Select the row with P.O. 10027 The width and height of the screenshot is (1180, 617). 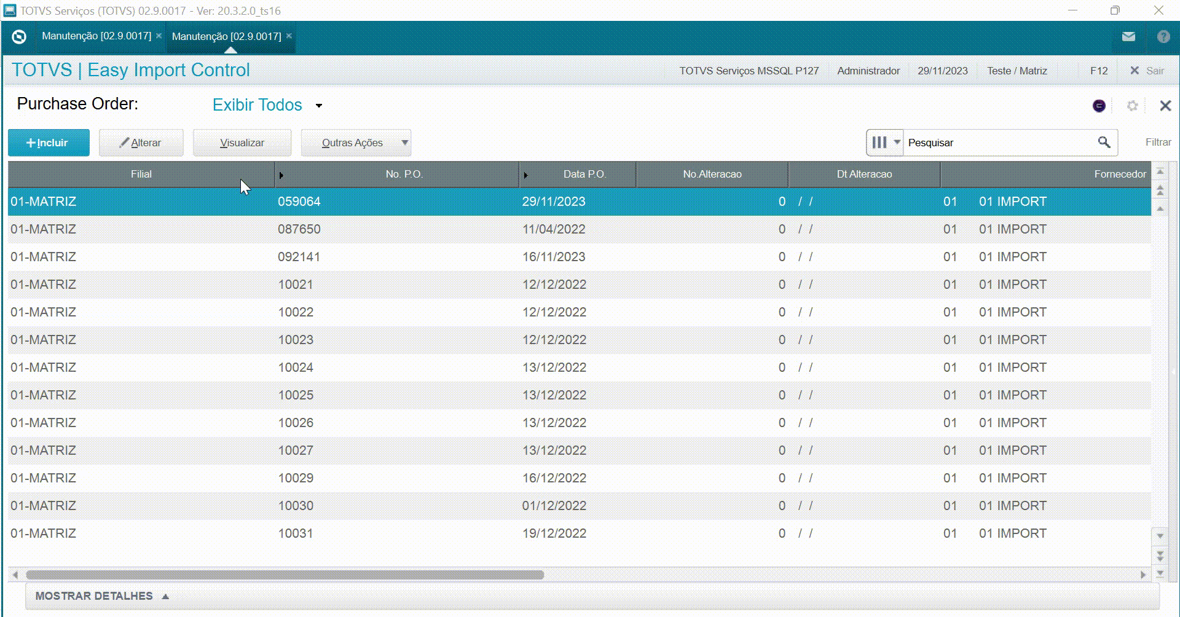[579, 450]
